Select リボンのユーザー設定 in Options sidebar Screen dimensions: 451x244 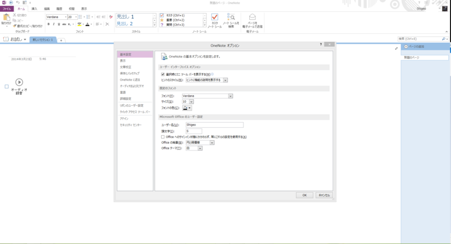tap(135, 105)
